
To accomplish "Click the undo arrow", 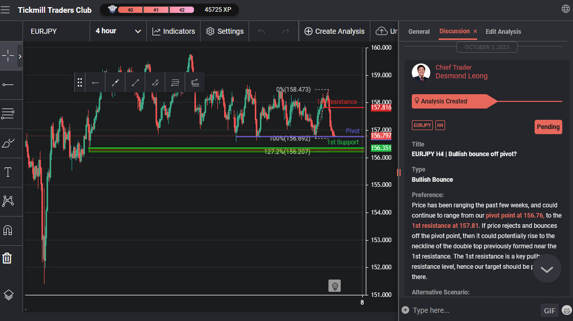I will pos(261,31).
